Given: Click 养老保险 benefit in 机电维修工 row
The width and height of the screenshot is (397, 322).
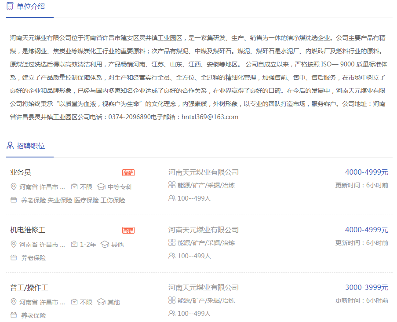Looking at the screenshot, I should pos(33,258).
